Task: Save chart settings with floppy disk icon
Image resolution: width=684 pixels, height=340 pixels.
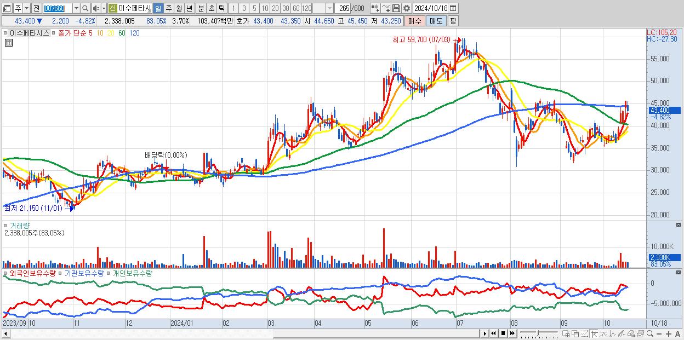Action: [x=396, y=9]
